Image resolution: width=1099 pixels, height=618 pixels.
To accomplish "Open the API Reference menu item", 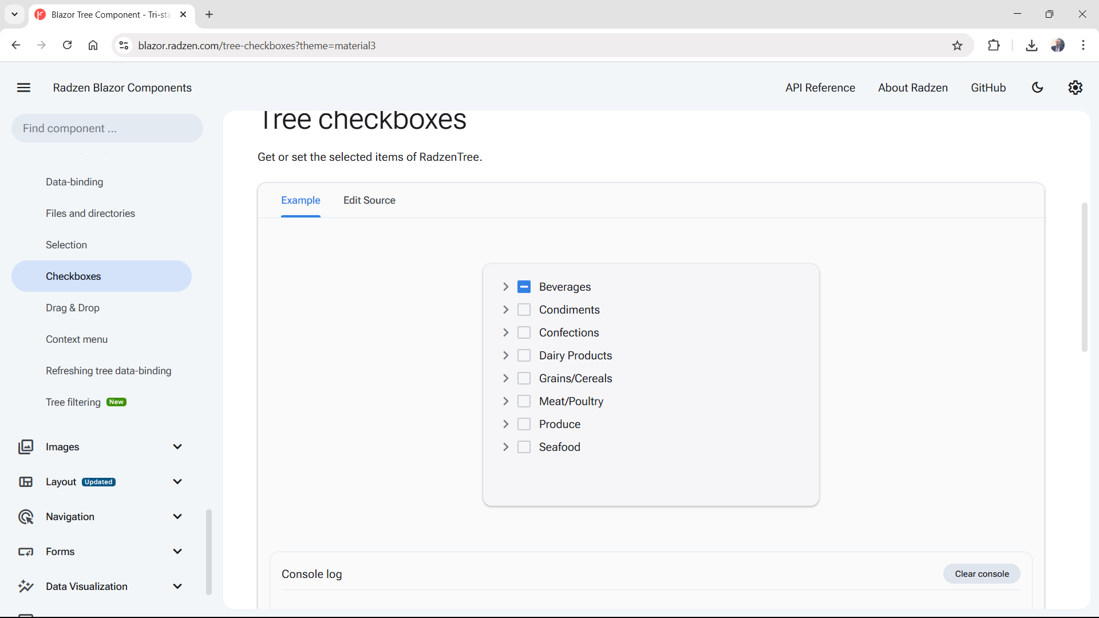I will click(820, 88).
